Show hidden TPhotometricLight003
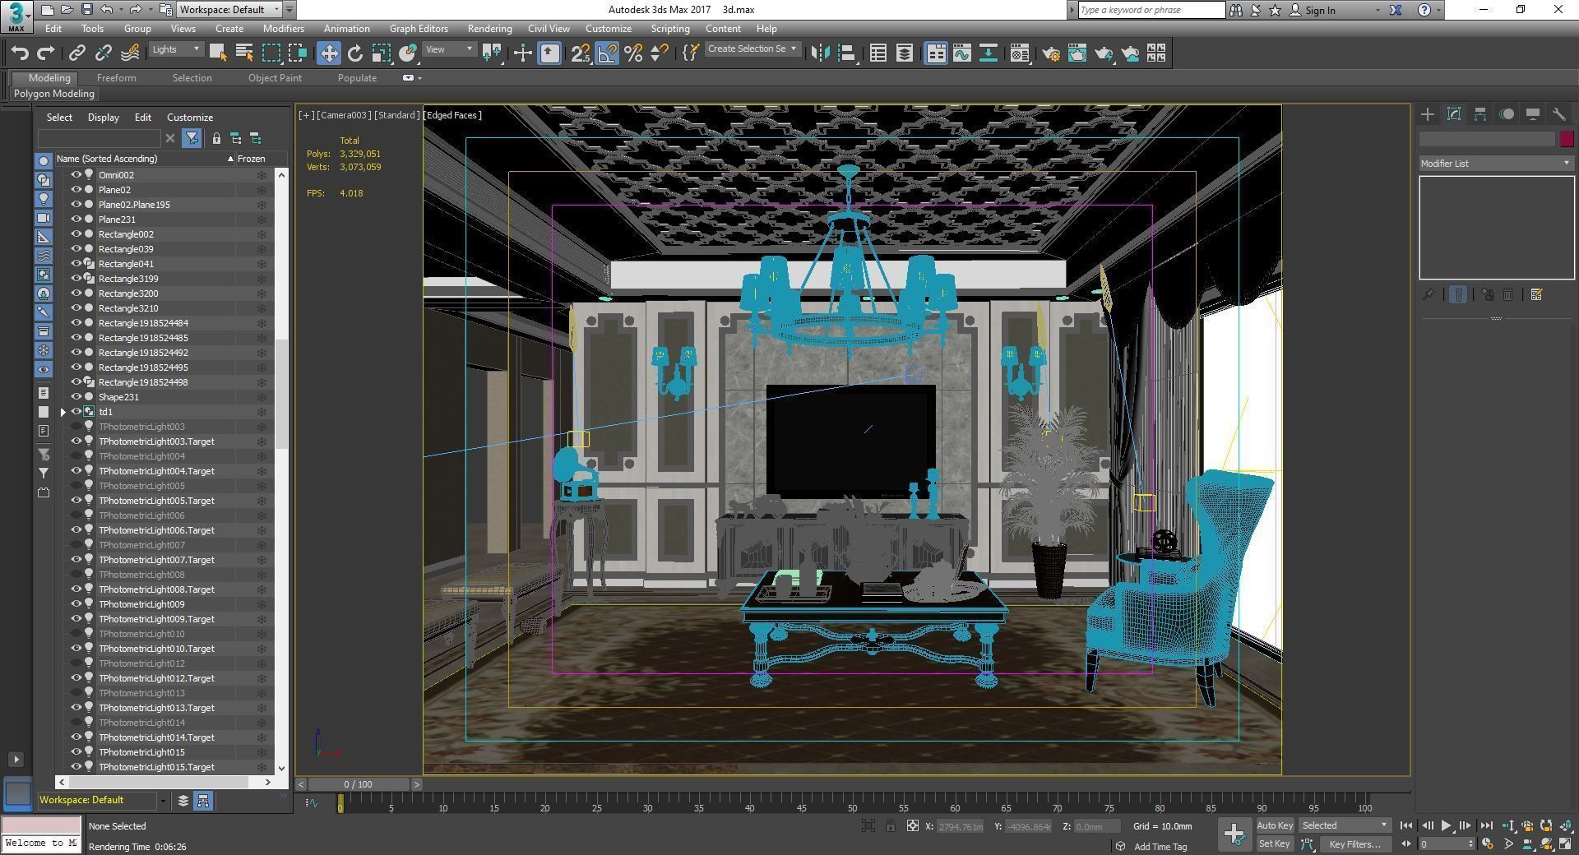1579x855 pixels. tap(76, 427)
